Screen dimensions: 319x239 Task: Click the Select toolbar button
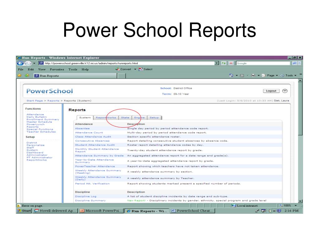point(145,69)
